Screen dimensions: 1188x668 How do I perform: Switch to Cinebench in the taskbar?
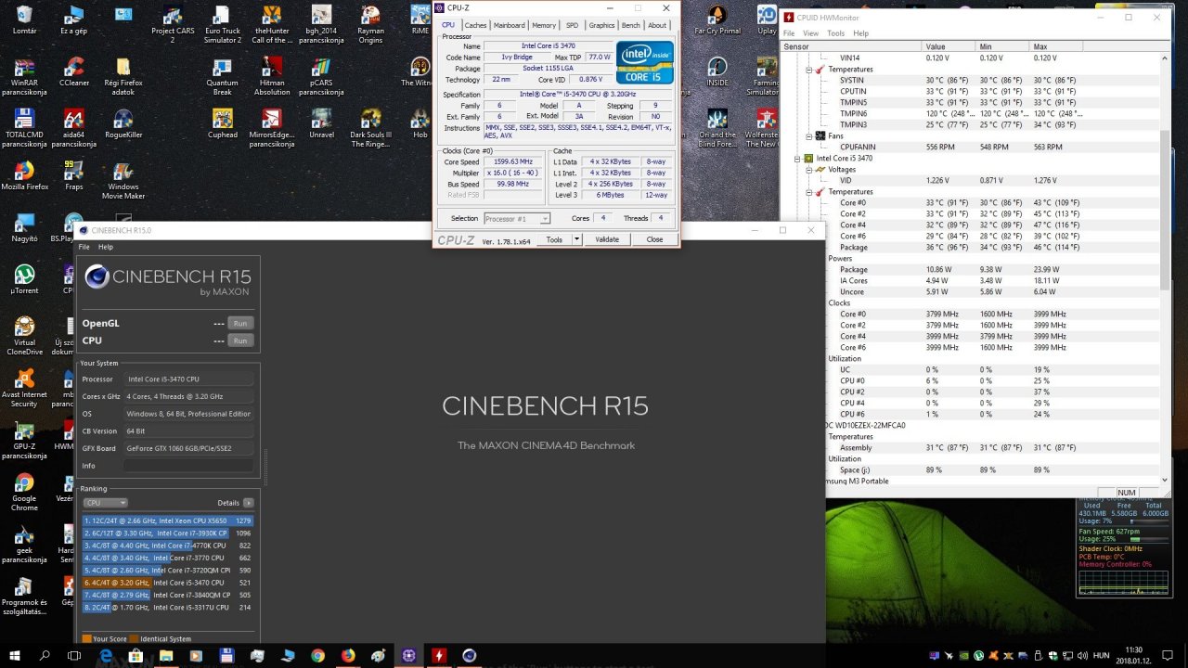point(470,656)
